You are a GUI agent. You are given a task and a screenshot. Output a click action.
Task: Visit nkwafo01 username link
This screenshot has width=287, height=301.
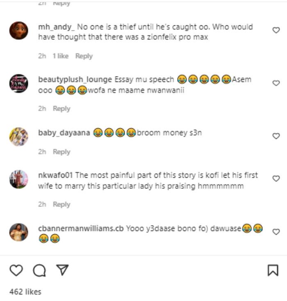coord(55,175)
